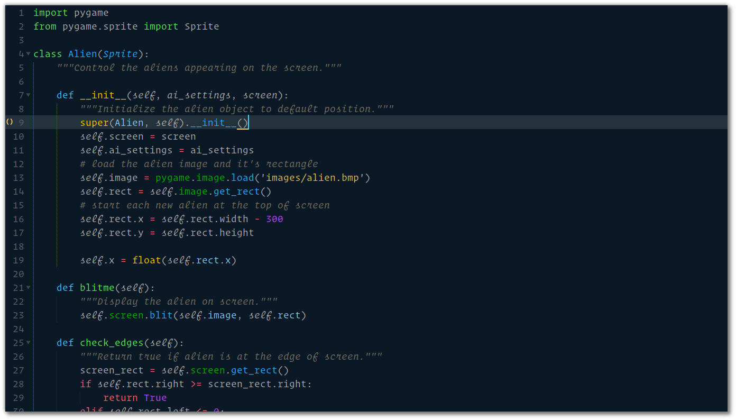Collapse the check_edges fold arrow on line 25
Image resolution: width=736 pixels, height=420 pixels.
point(28,343)
